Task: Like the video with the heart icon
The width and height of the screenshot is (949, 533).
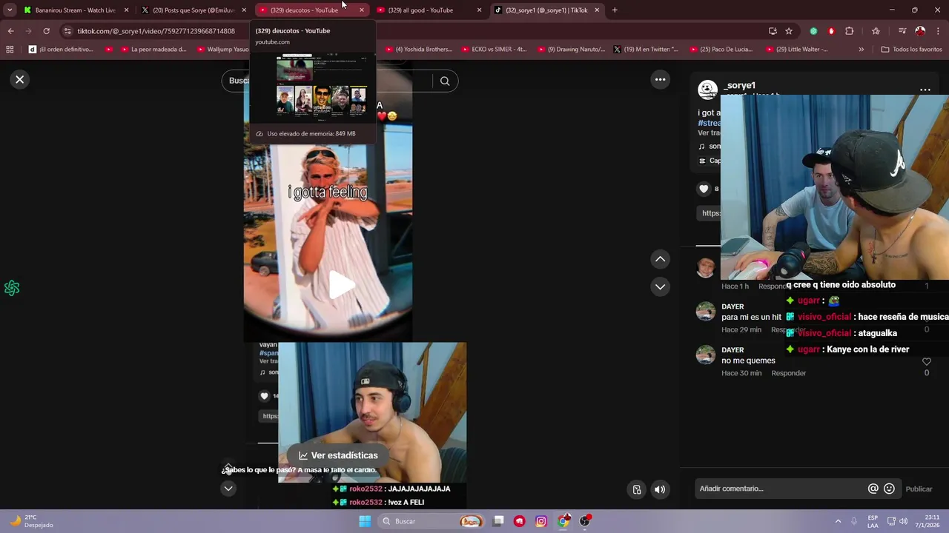Action: pos(704,189)
